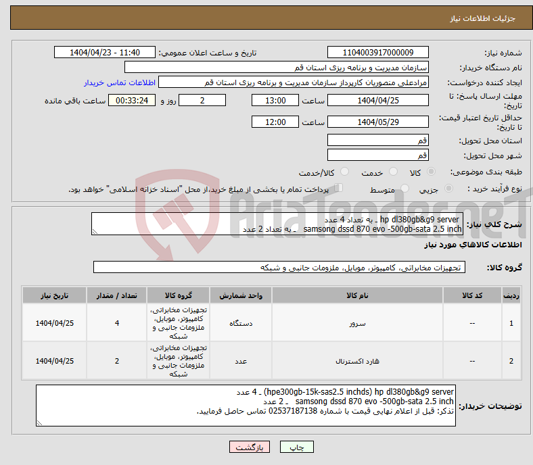Click the اطلاعات کالاهای مورد نیاز section heading
Viewport: 533px width, 465px height.
click(473, 245)
